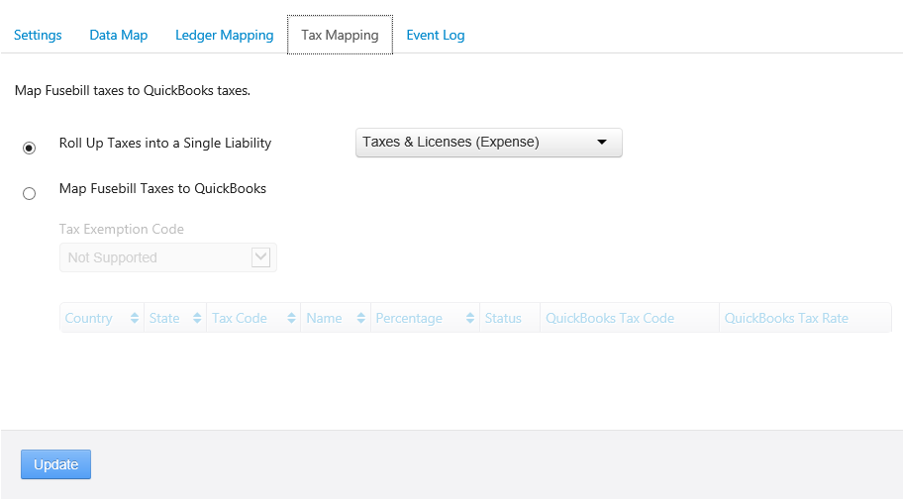This screenshot has height=504, width=903.
Task: Open the Settings tab
Action: [38, 35]
